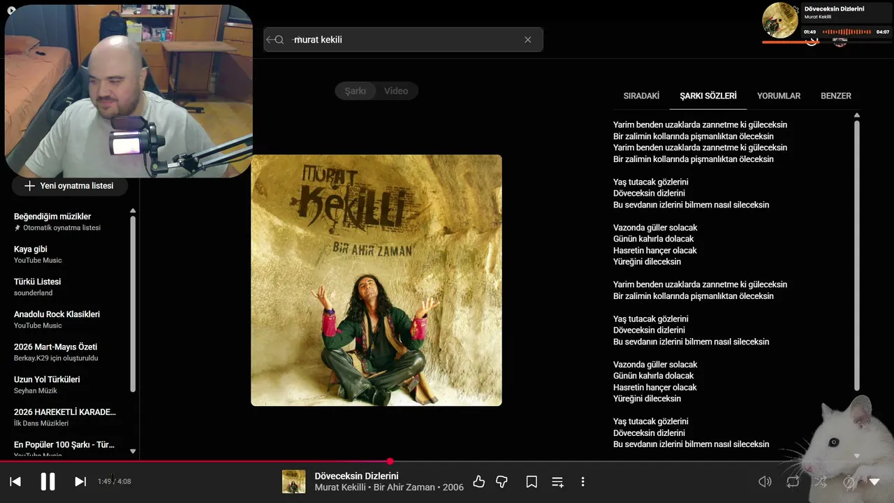
Task: Click the search field containing murat kekili
Action: click(403, 40)
